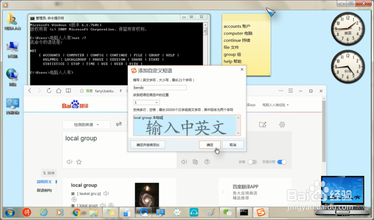Play translated text audio speaker

click(184, 162)
